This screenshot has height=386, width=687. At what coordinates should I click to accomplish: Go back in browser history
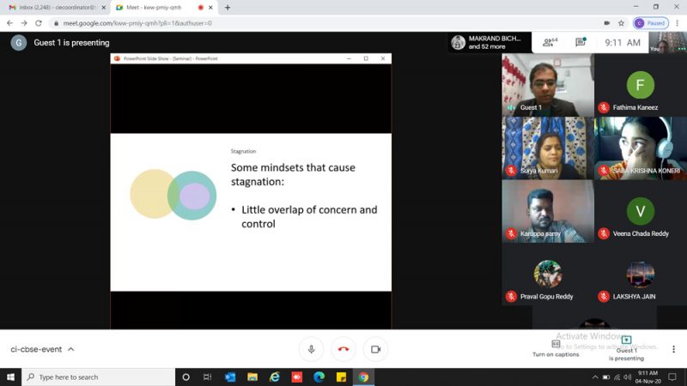click(x=9, y=23)
